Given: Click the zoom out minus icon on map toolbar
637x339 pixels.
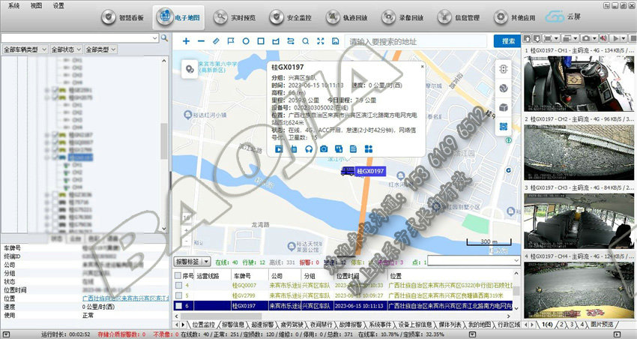Looking at the screenshot, I should [x=200, y=41].
